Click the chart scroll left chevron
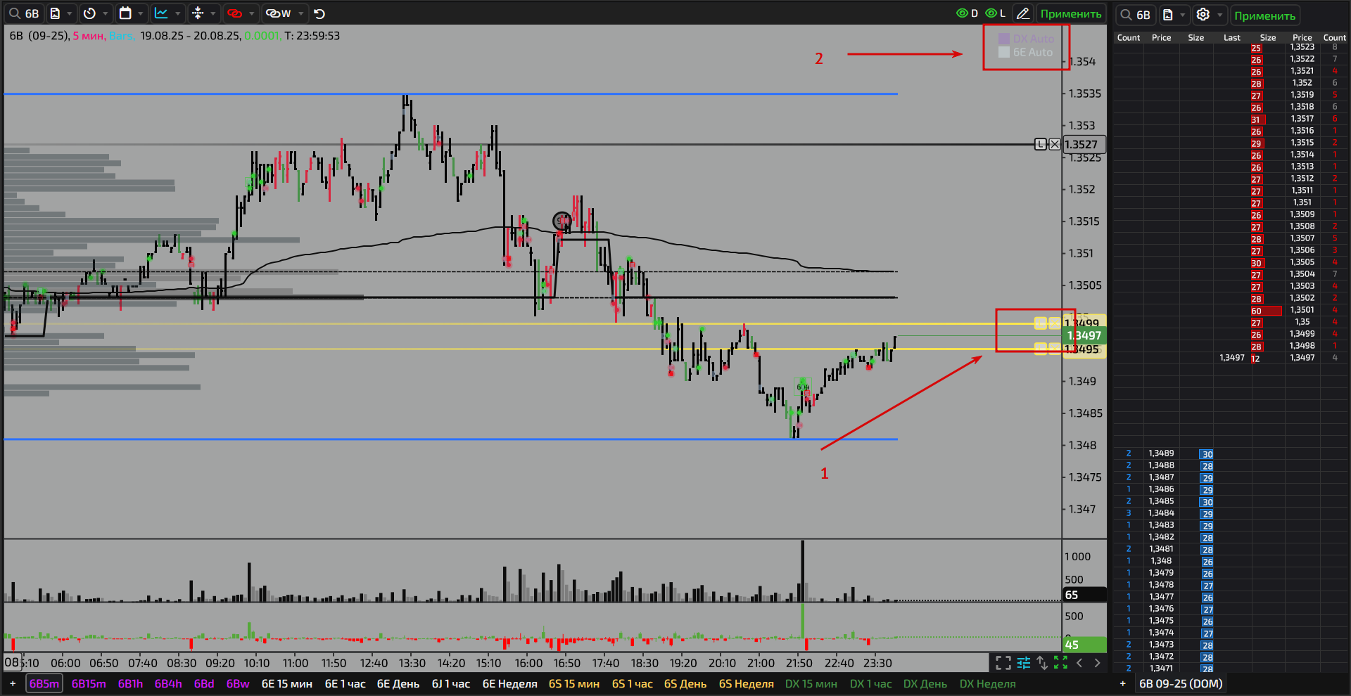The image size is (1351, 696). [x=1079, y=662]
